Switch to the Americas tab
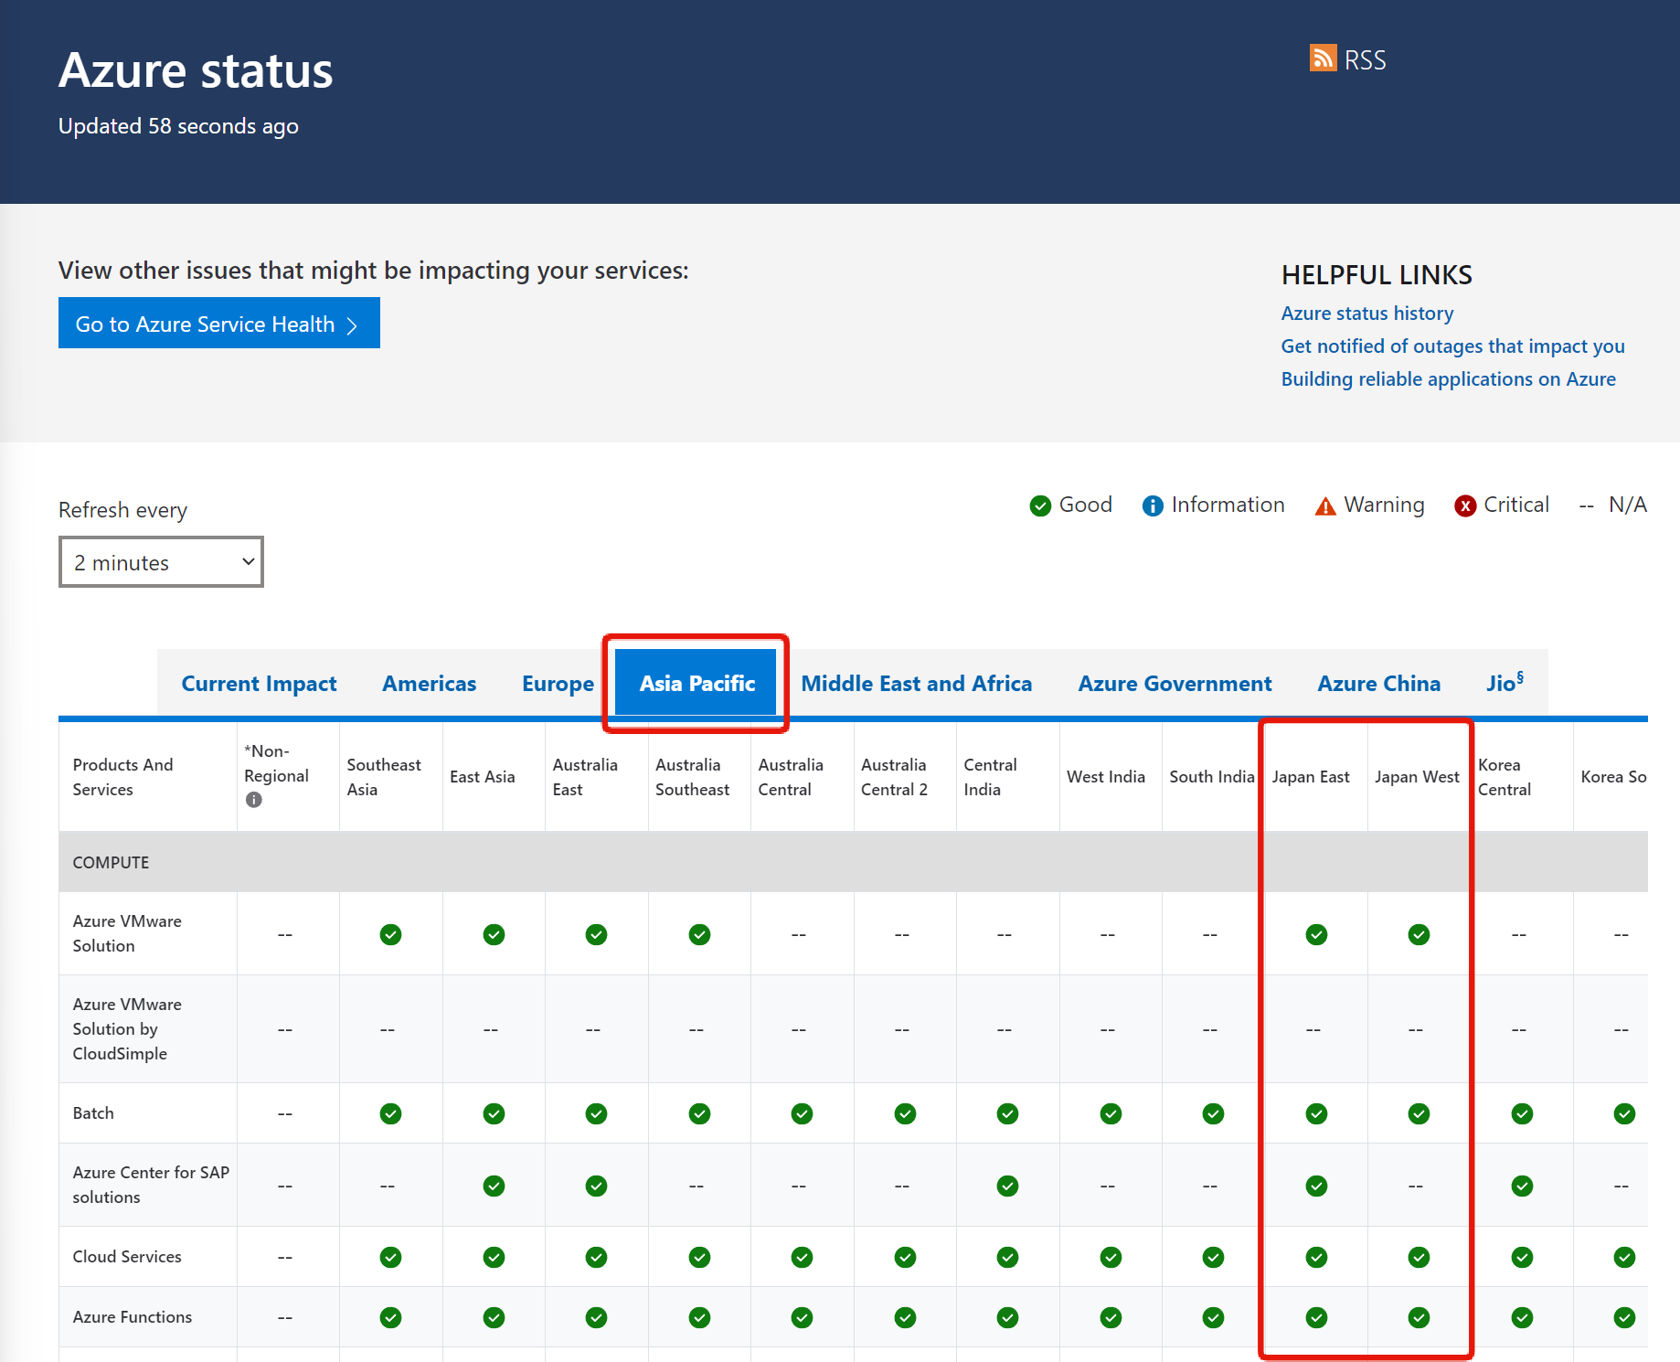1680x1362 pixels. (430, 684)
